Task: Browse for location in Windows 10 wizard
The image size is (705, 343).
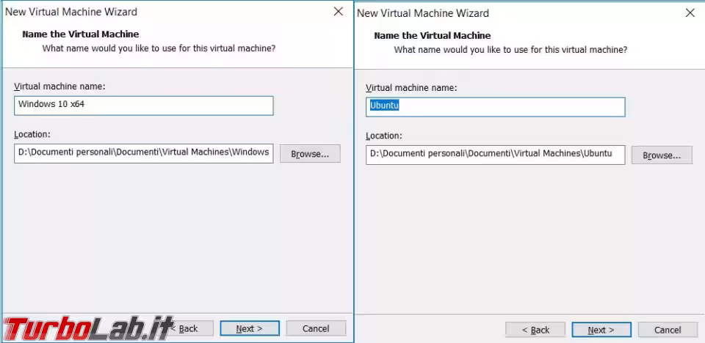Action: click(x=310, y=154)
